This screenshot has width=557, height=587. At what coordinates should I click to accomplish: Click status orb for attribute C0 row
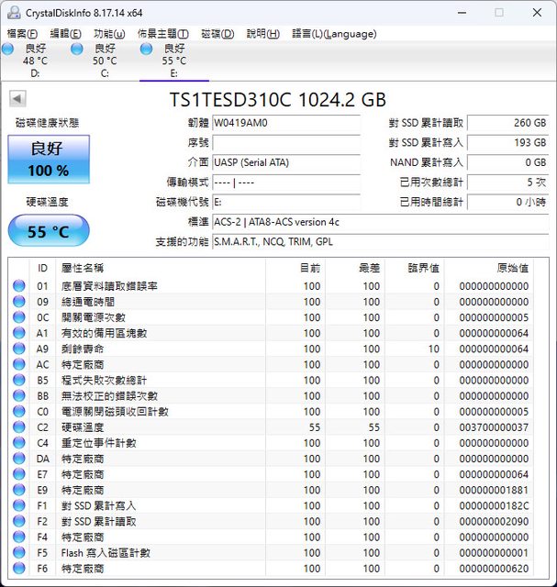(x=19, y=412)
